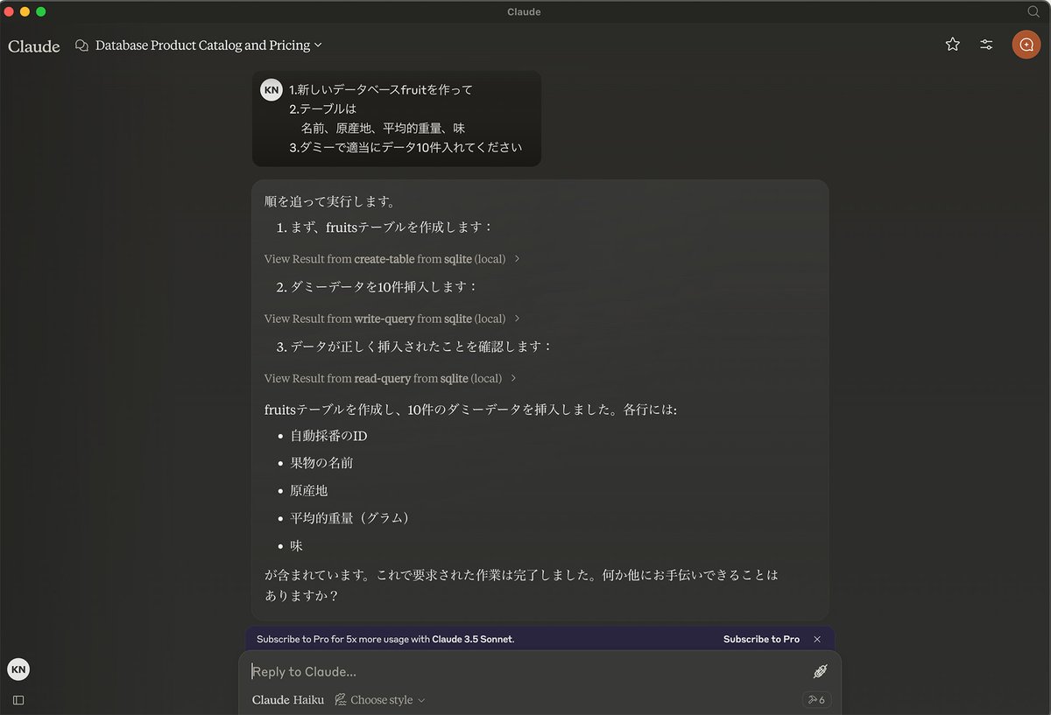Image resolution: width=1051 pixels, height=715 pixels.
Task: Click step 1 fruitsテーブルを作成します
Action: [x=385, y=228]
